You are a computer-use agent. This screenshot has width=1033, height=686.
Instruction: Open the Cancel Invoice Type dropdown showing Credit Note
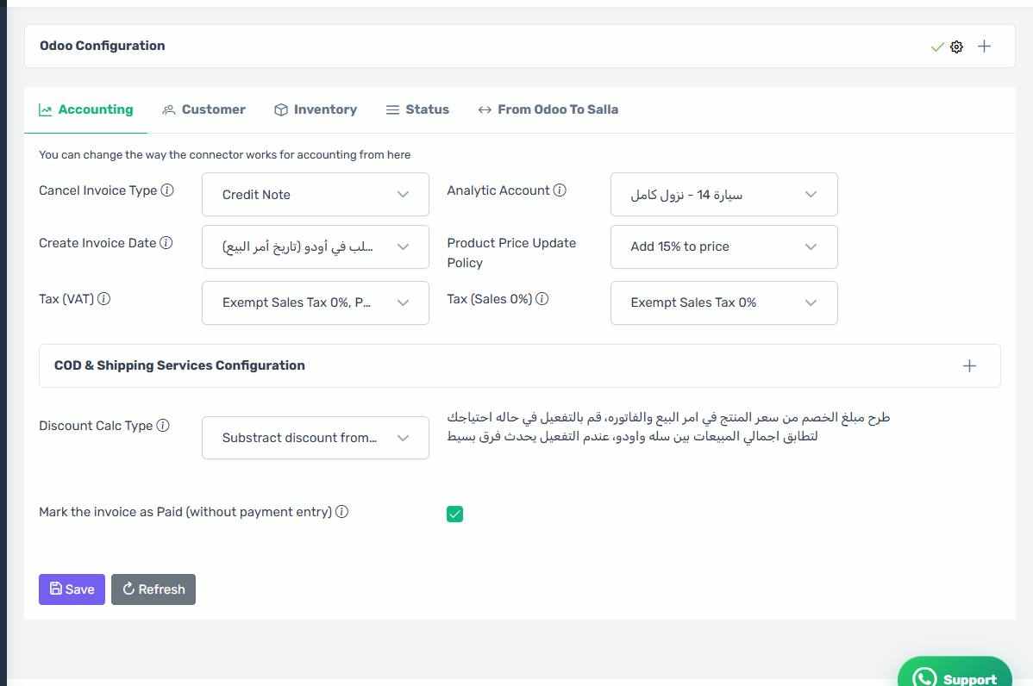(x=316, y=195)
